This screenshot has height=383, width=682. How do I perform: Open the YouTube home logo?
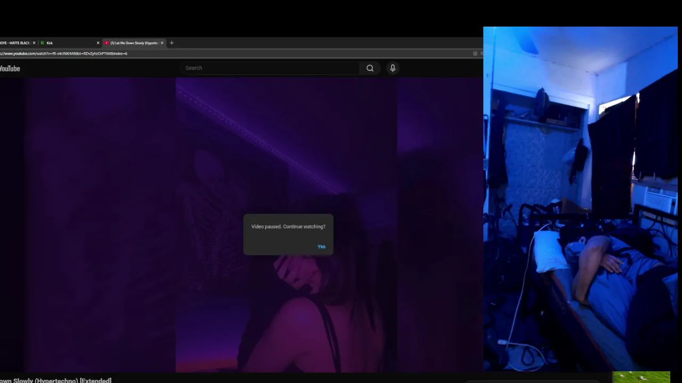point(10,69)
